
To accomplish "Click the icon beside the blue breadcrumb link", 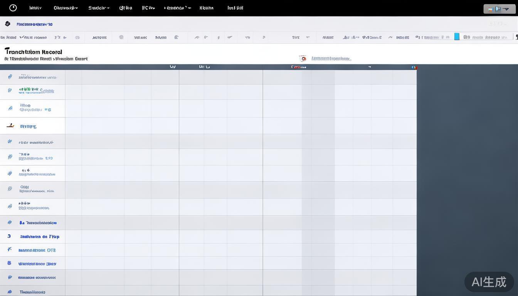I will [x=7, y=24].
